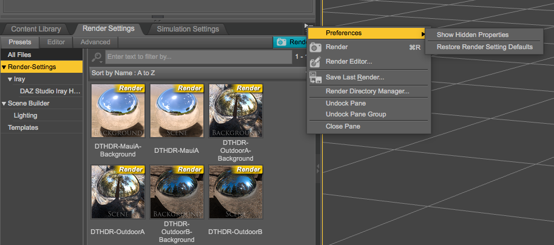Click the Save Last Render disk icon
The width and height of the screenshot is (554, 245).
tap(315, 78)
